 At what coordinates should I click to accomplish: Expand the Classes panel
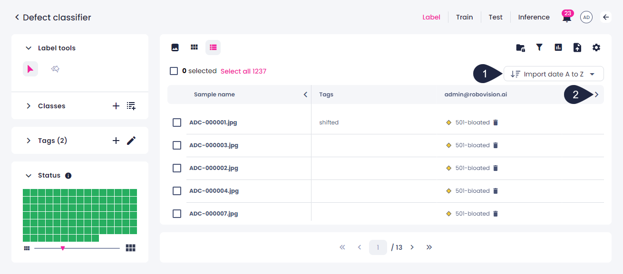point(29,106)
